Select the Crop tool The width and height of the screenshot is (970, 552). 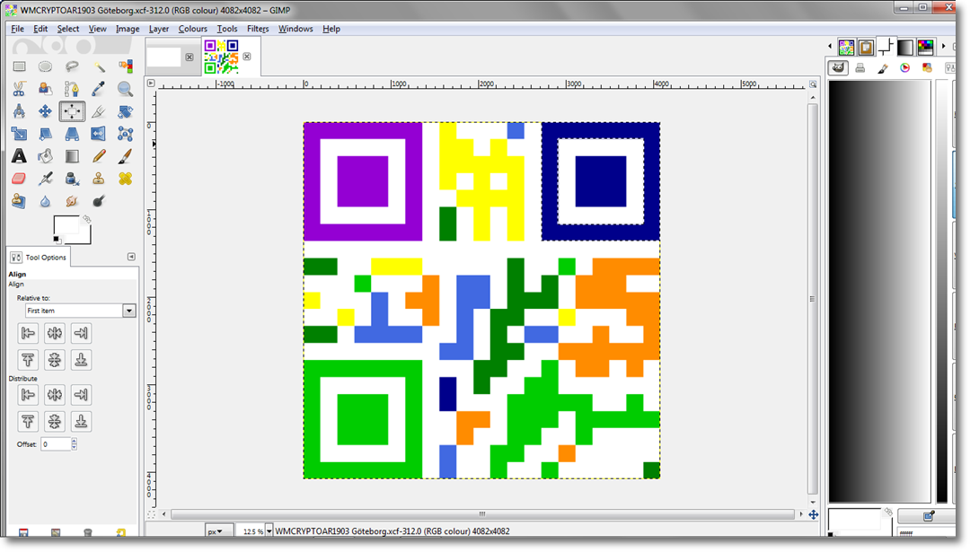coord(99,111)
